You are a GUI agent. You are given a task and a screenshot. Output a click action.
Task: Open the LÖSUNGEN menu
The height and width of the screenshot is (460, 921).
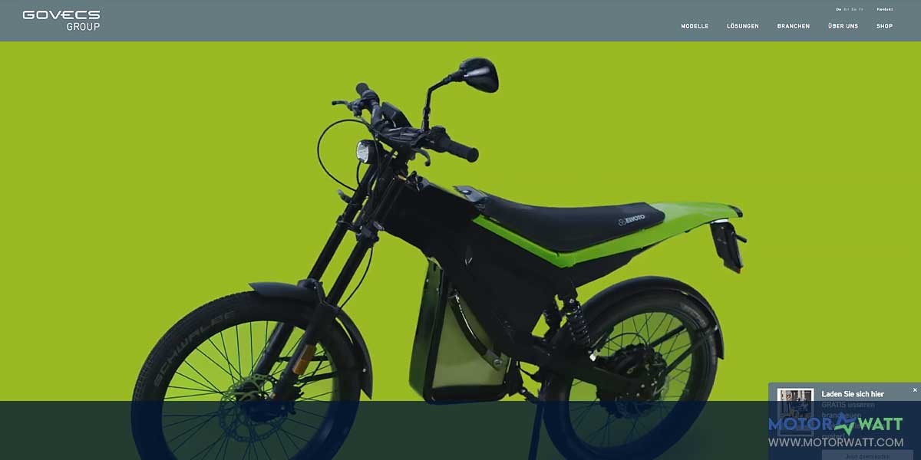coord(742,25)
